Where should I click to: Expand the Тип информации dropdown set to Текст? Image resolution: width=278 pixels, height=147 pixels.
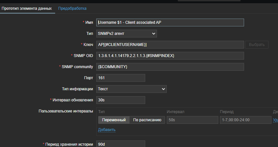(131, 89)
